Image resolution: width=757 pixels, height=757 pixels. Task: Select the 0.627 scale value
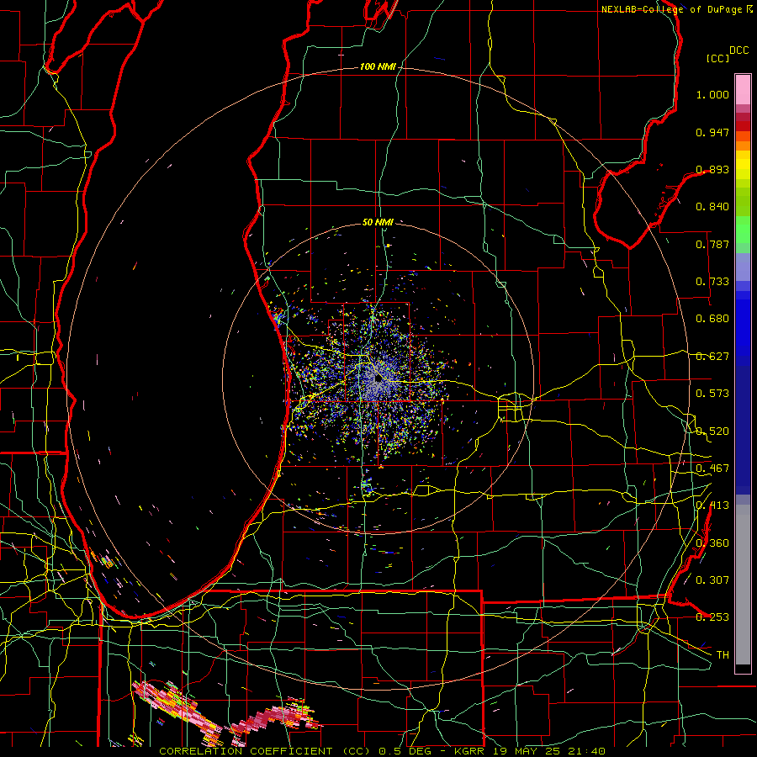(712, 357)
